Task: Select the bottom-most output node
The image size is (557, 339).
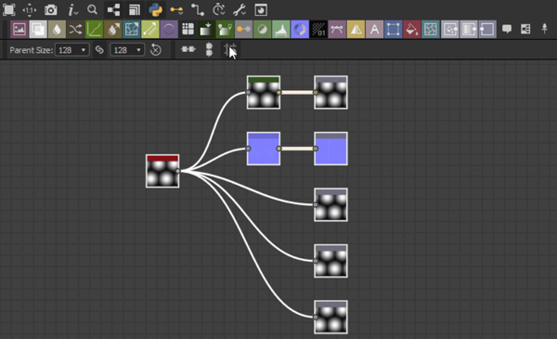Action: coord(330,317)
